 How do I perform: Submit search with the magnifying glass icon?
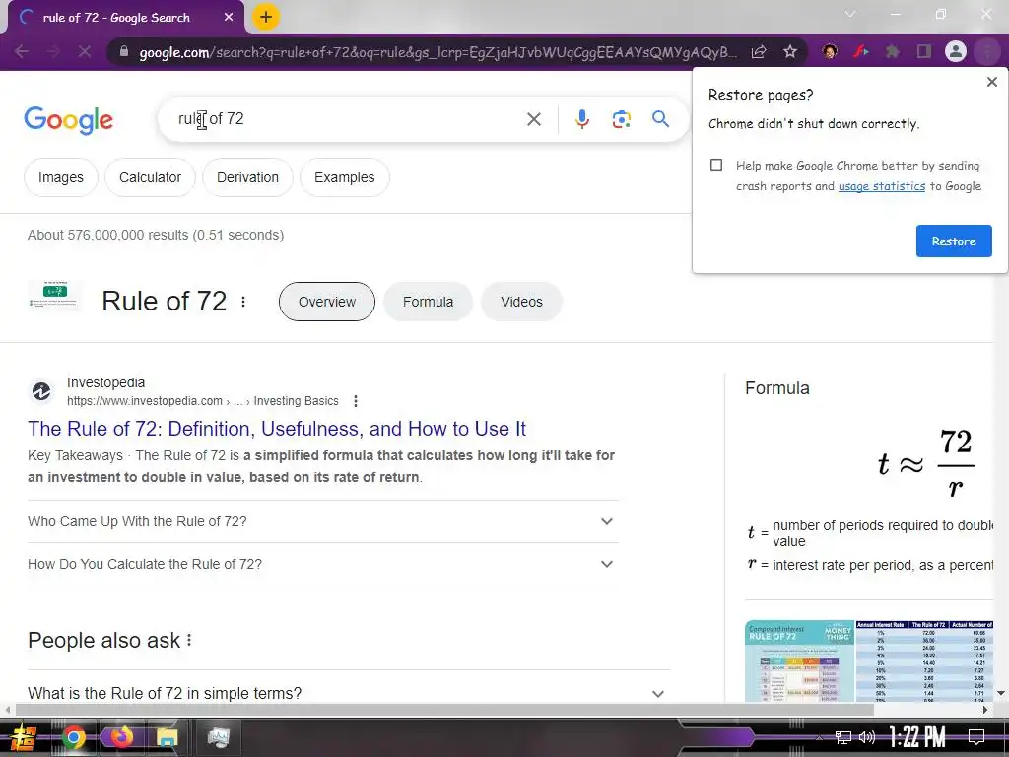click(x=660, y=118)
